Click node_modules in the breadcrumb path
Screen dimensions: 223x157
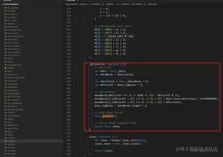click(71, 4)
